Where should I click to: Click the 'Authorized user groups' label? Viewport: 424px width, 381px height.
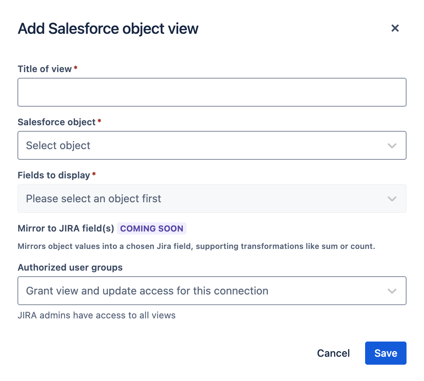(70, 267)
